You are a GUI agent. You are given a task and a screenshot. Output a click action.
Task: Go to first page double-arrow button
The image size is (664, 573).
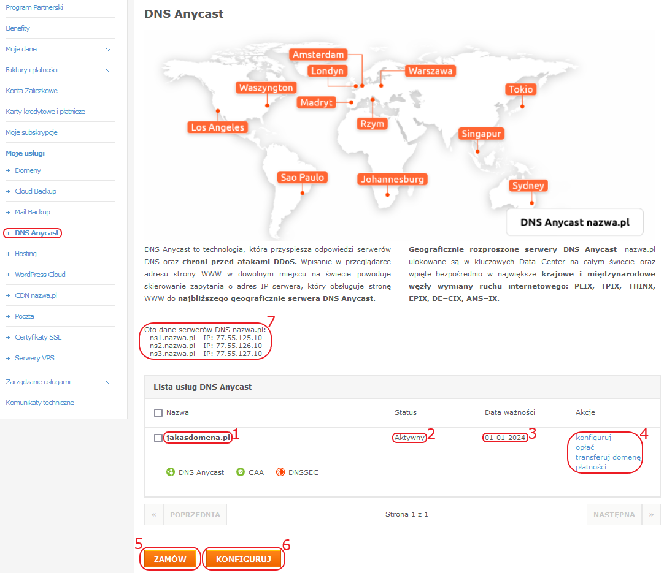[x=153, y=514]
